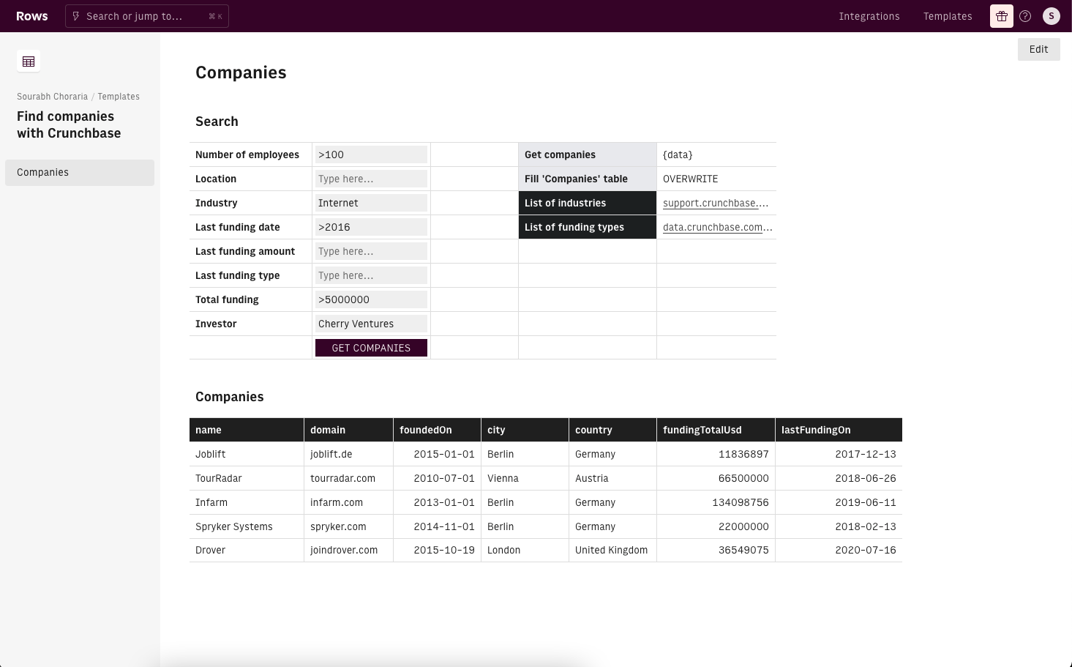Select the Get companies label cell

pos(588,154)
